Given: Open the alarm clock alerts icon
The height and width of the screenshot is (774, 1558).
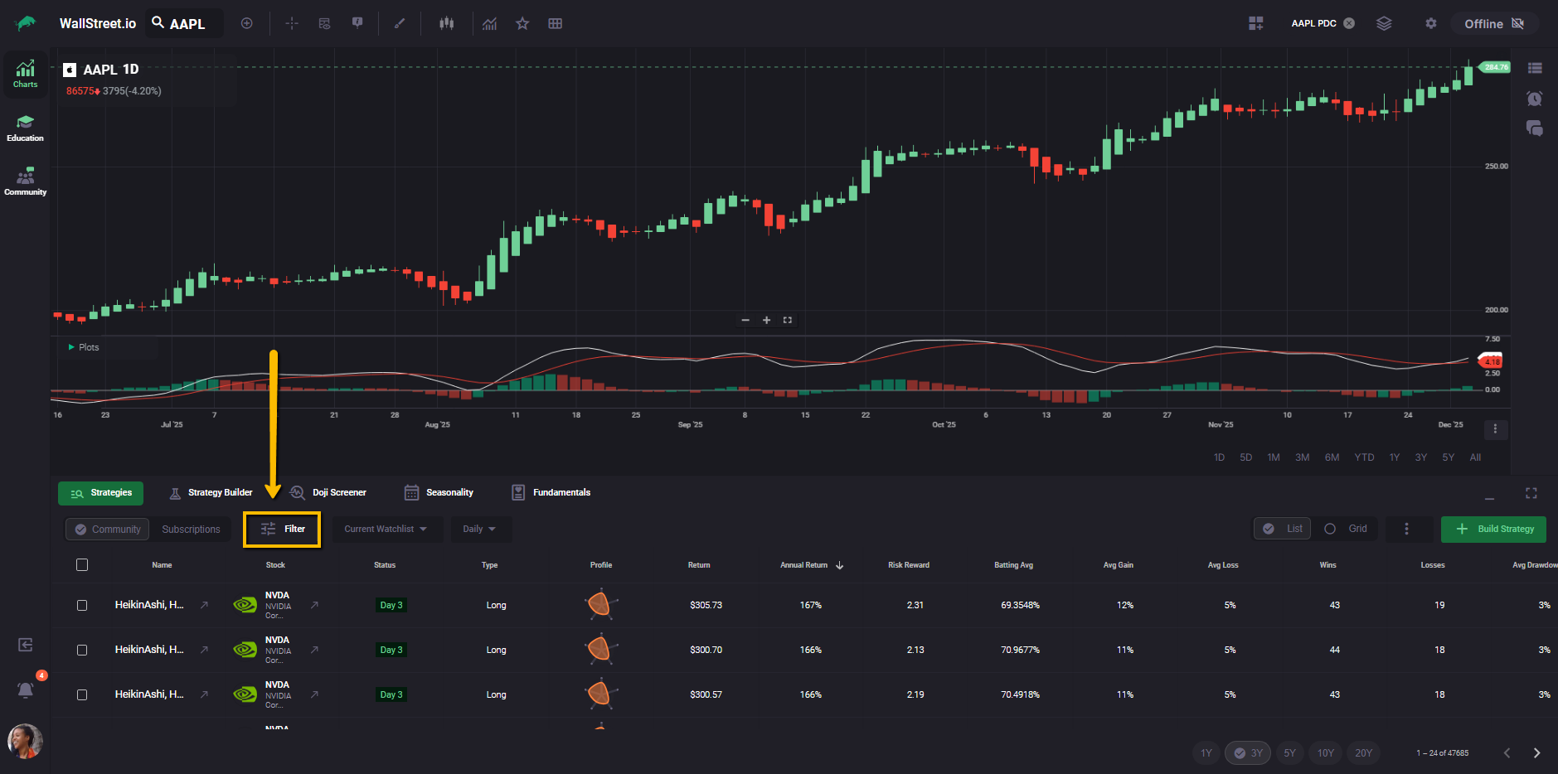Looking at the screenshot, I should (x=1534, y=99).
